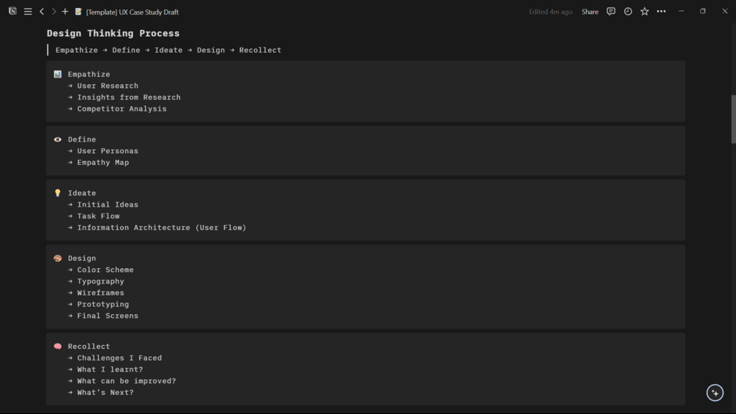
Task: Click the brain icon beside Recollect
Action: (58, 347)
